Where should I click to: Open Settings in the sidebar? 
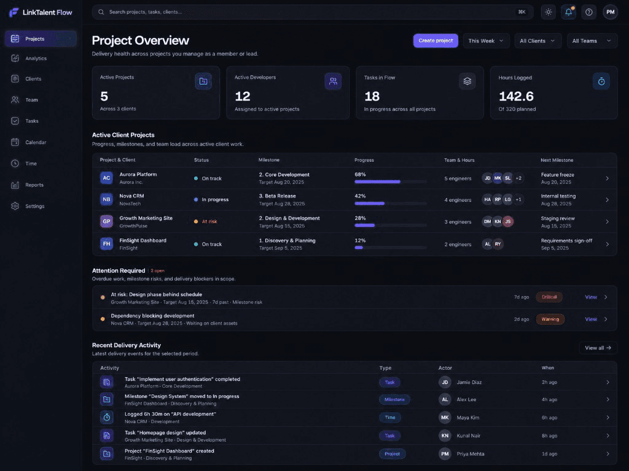(x=41, y=206)
